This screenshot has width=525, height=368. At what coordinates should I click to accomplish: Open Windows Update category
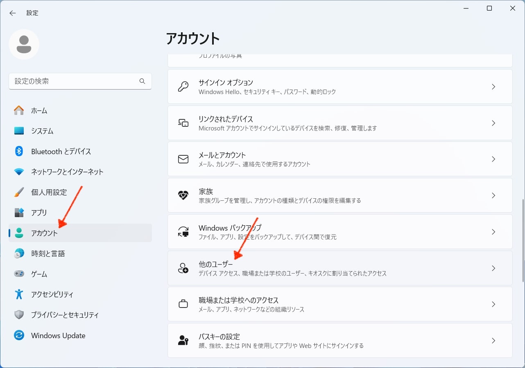pyautogui.click(x=80, y=335)
